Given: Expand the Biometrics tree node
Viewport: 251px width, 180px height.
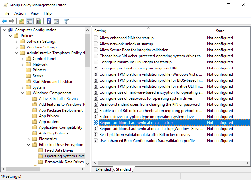Looking at the screenshot, I should point(29,139).
